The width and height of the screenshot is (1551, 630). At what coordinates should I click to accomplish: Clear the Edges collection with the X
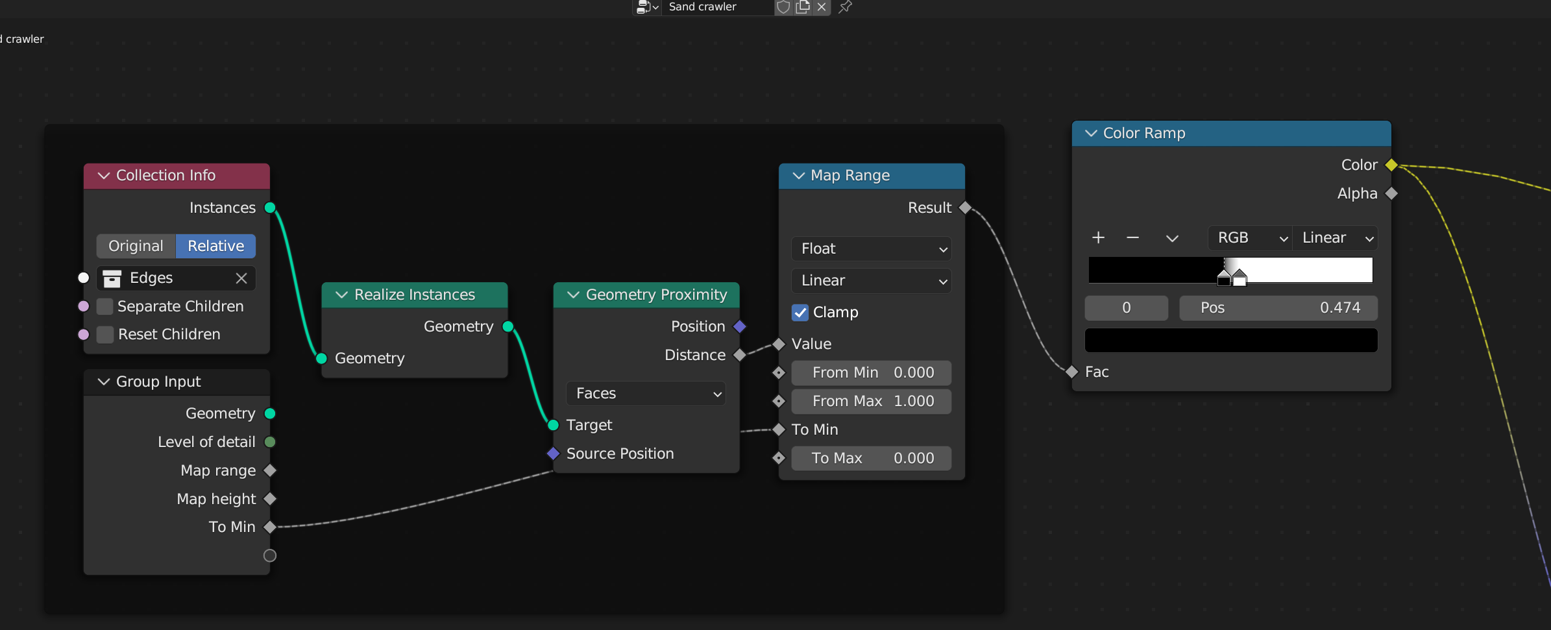point(241,278)
